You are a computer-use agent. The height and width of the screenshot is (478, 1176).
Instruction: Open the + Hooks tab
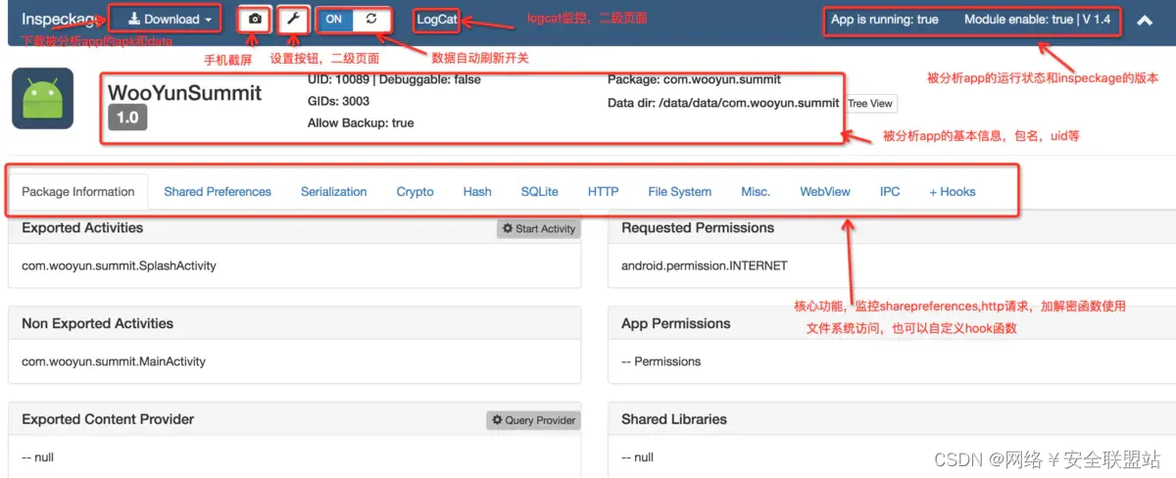click(953, 192)
